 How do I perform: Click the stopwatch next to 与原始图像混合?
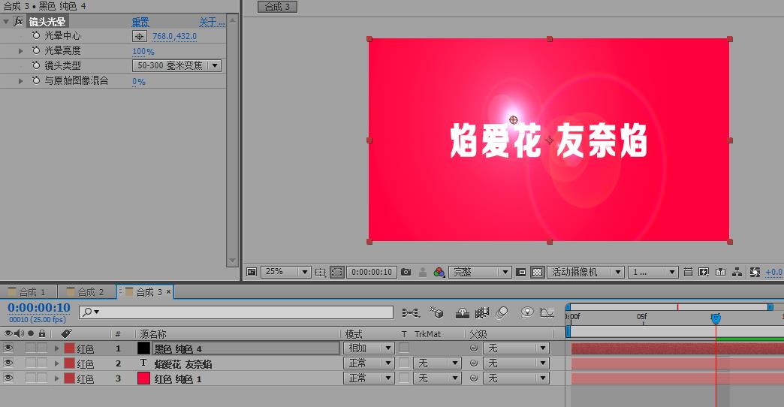click(36, 80)
